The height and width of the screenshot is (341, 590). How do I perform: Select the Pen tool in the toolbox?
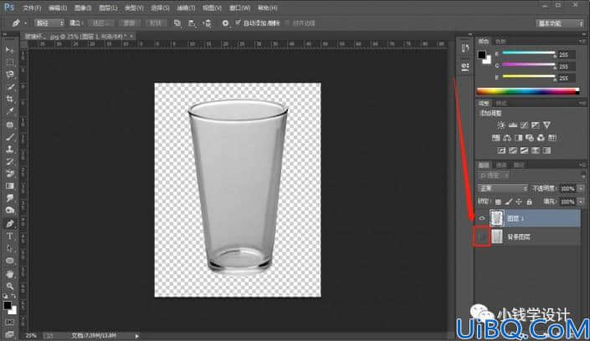click(x=10, y=224)
